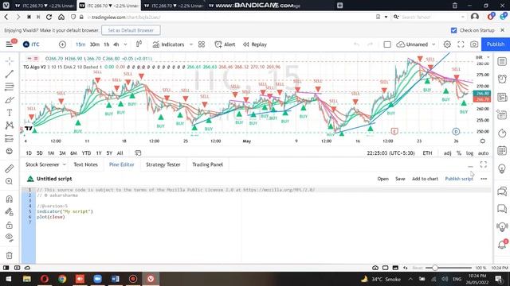Select the zoom in tool

click(10, 181)
